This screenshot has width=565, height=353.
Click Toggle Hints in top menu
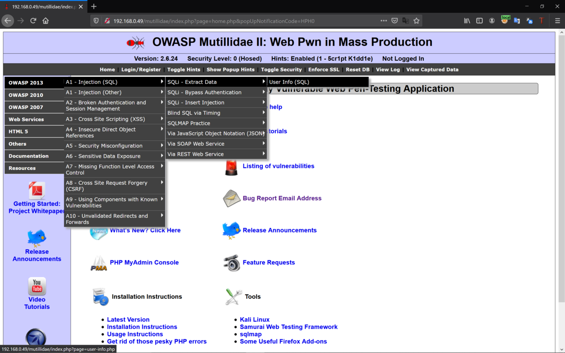(x=184, y=70)
